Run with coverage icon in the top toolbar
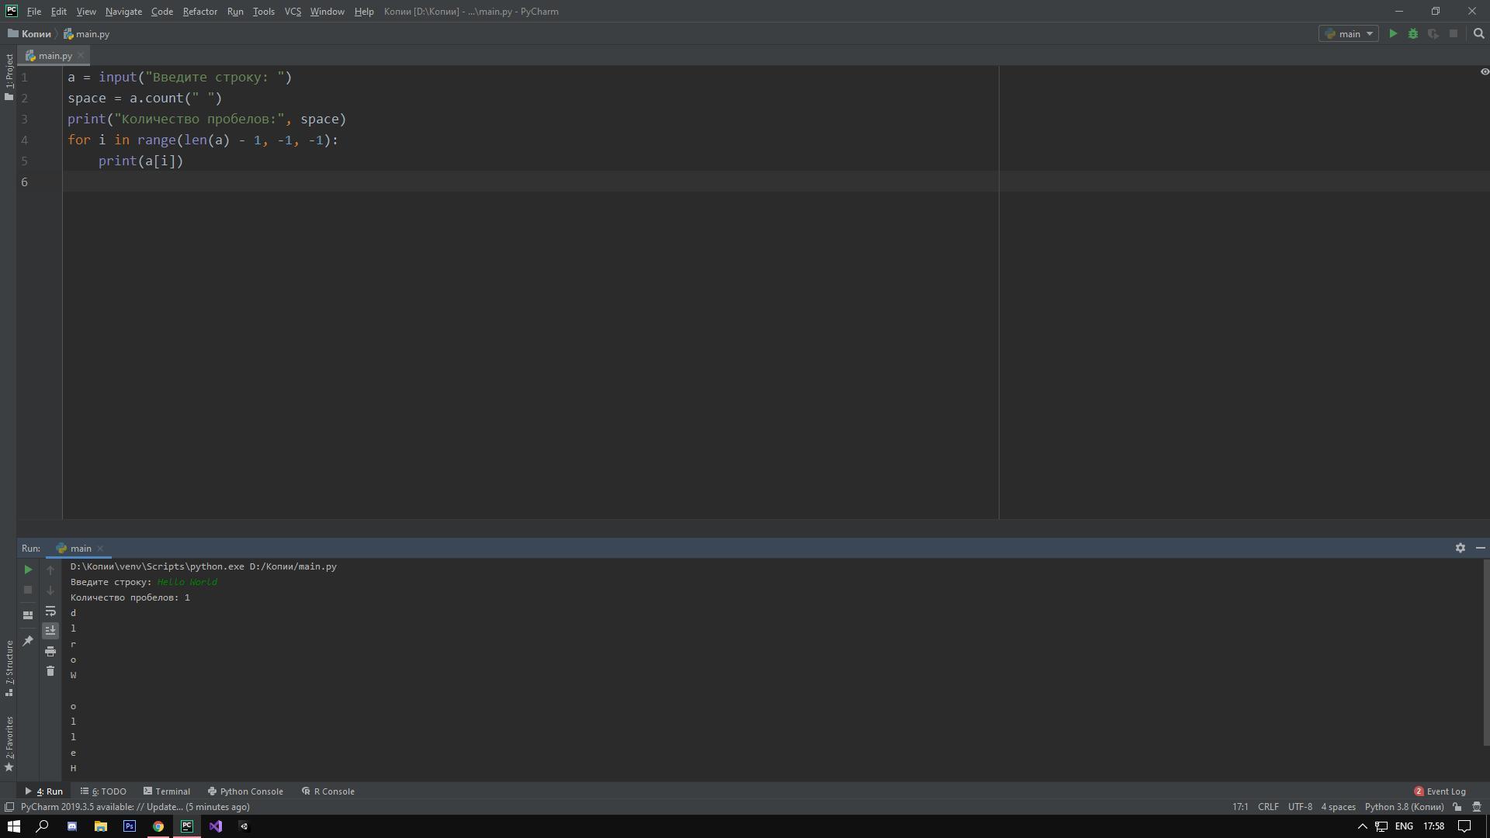1490x838 pixels. pos(1433,33)
